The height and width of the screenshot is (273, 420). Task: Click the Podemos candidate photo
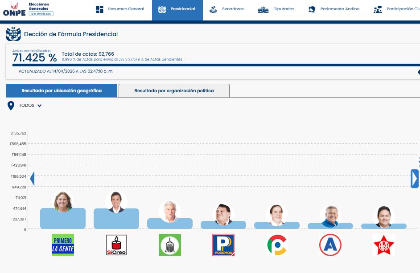click(223, 214)
